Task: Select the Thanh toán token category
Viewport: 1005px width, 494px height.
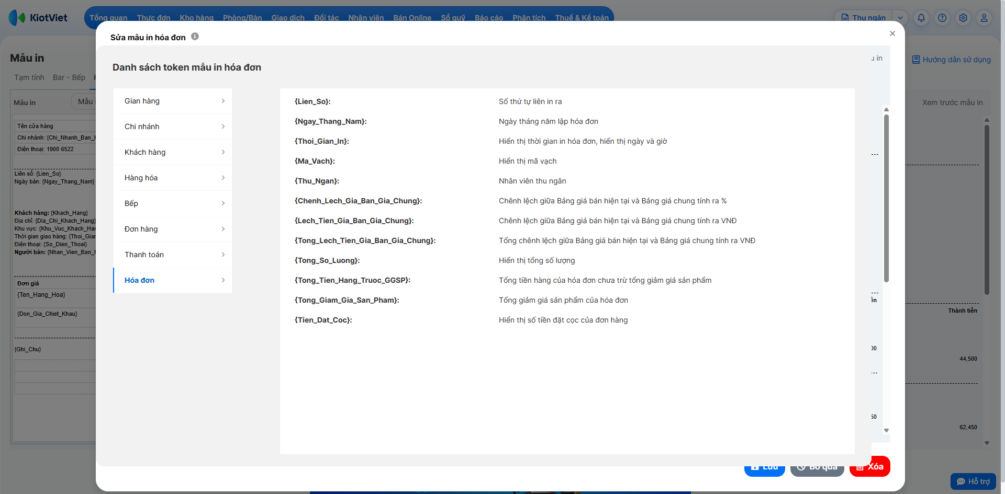Action: tap(173, 255)
